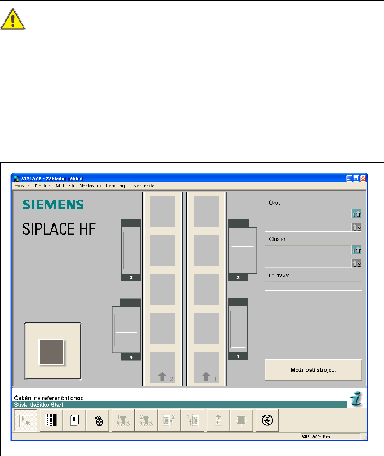Click the Příprava input field
This screenshot has width=384, height=456.
314,286
